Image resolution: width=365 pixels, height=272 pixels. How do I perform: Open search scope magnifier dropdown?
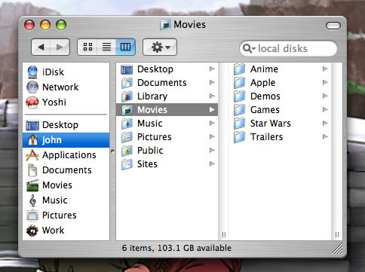pos(249,48)
